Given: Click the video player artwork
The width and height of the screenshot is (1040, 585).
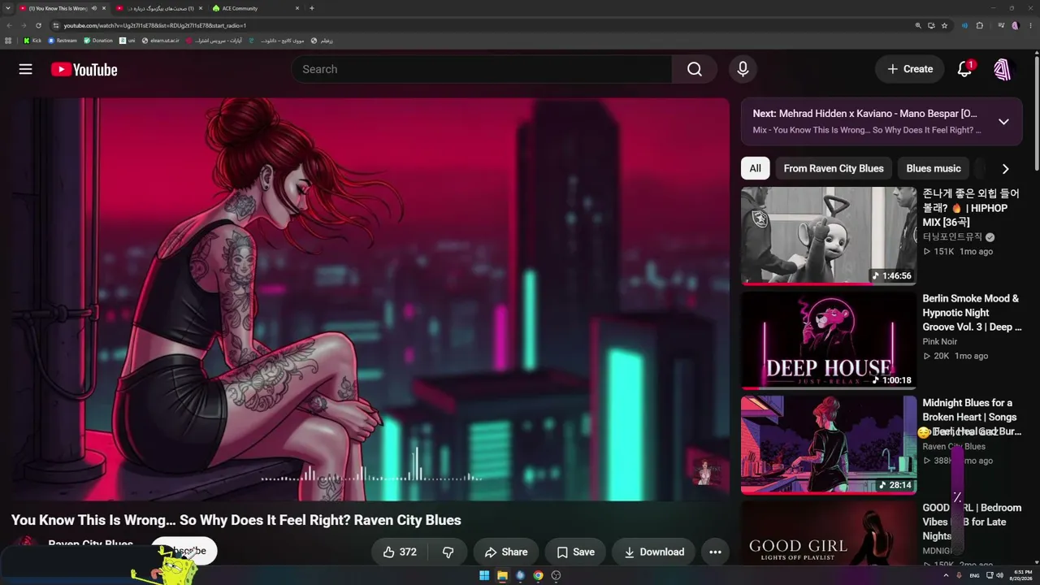Looking at the screenshot, I should pos(370,300).
